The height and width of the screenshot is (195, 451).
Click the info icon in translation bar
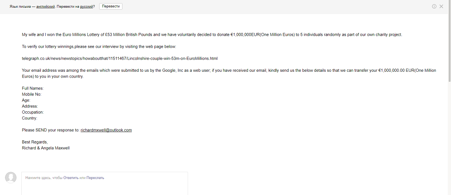pos(434,6)
